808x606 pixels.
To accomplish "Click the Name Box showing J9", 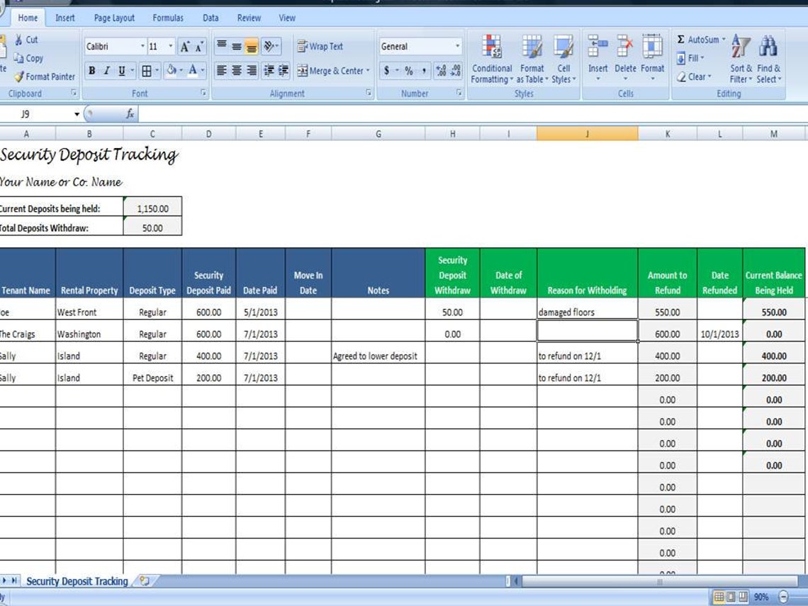I will click(x=35, y=114).
